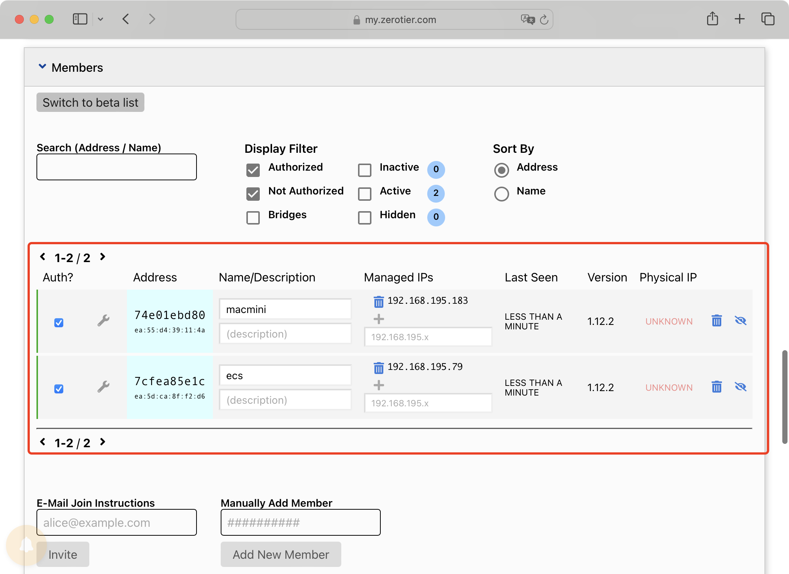Open a new Safari tab

[x=740, y=19]
